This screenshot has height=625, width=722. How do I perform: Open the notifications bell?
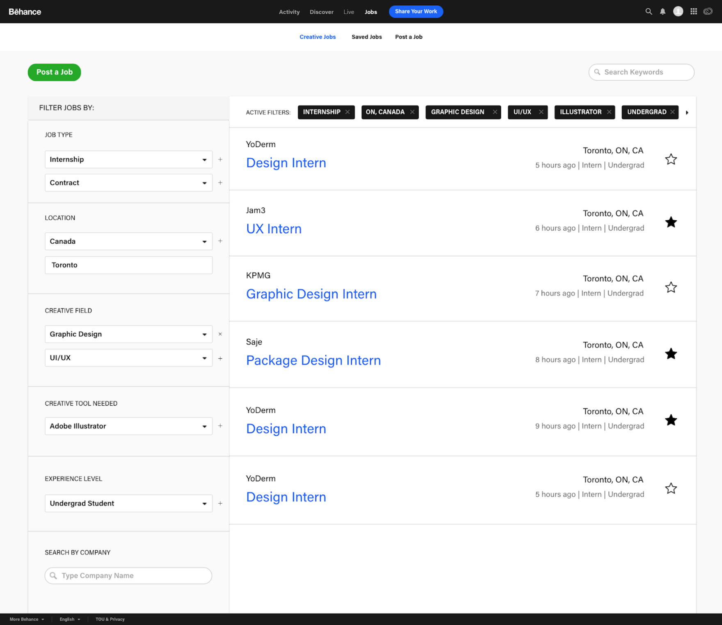(663, 11)
